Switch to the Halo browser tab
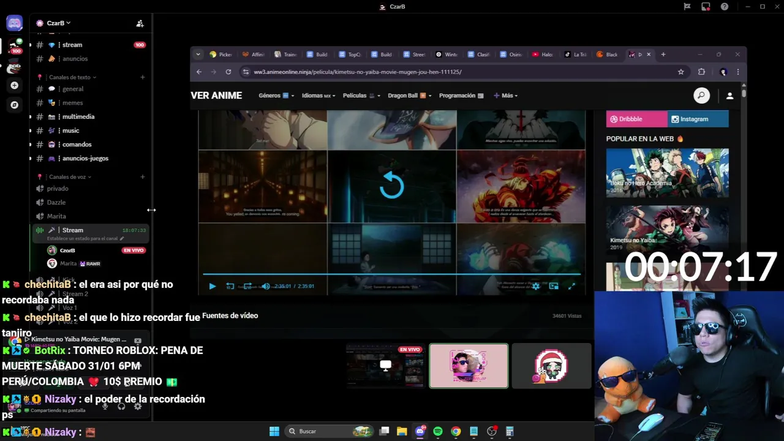 pyautogui.click(x=543, y=55)
